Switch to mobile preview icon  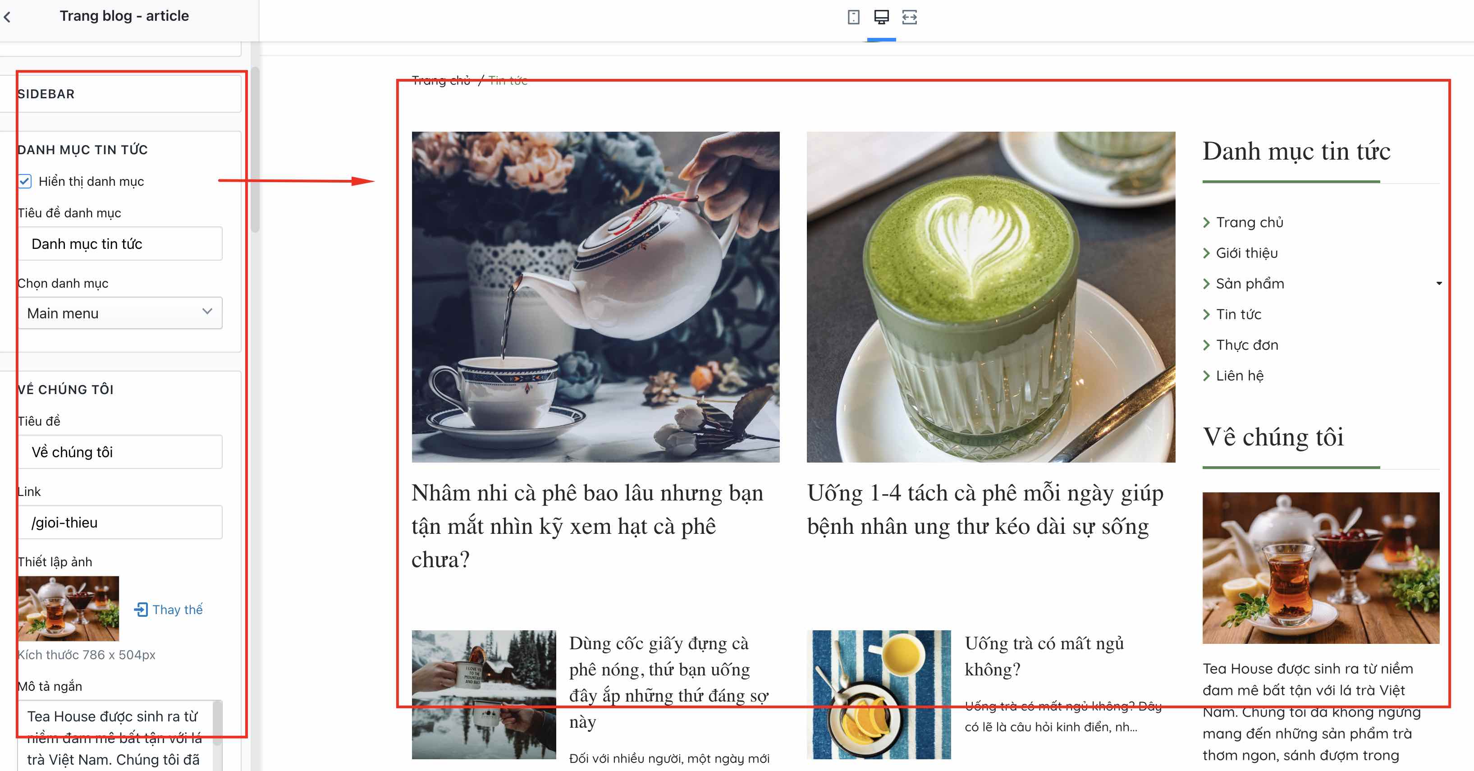(x=853, y=17)
